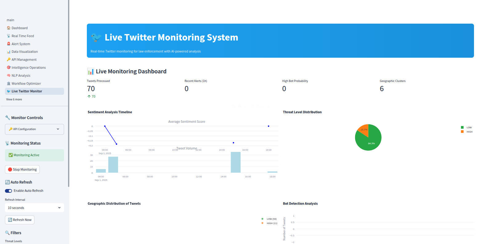
Task: Click the tweet volume bar near 05:00
Action: (113, 165)
